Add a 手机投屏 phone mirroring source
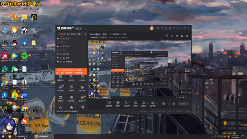The height and width of the screenshot is (139, 247). point(127,104)
